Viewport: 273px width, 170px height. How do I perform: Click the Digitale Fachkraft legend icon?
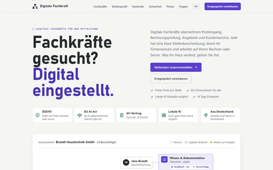pyautogui.click(x=186, y=142)
